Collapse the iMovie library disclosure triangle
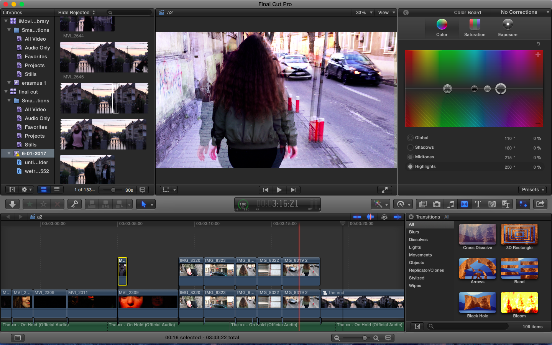Viewport: 552px width, 345px height. click(x=6, y=21)
